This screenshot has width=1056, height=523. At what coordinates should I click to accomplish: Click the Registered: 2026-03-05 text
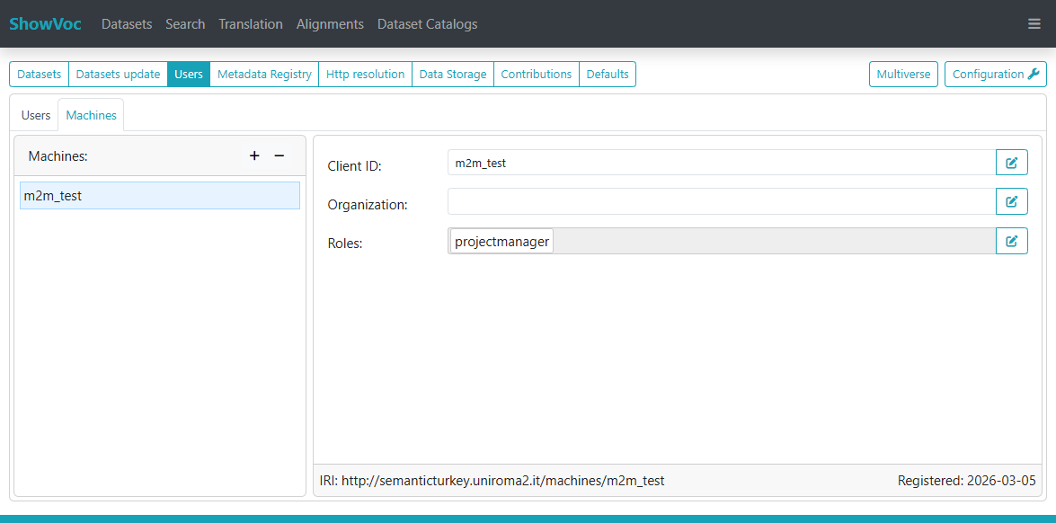pos(966,481)
